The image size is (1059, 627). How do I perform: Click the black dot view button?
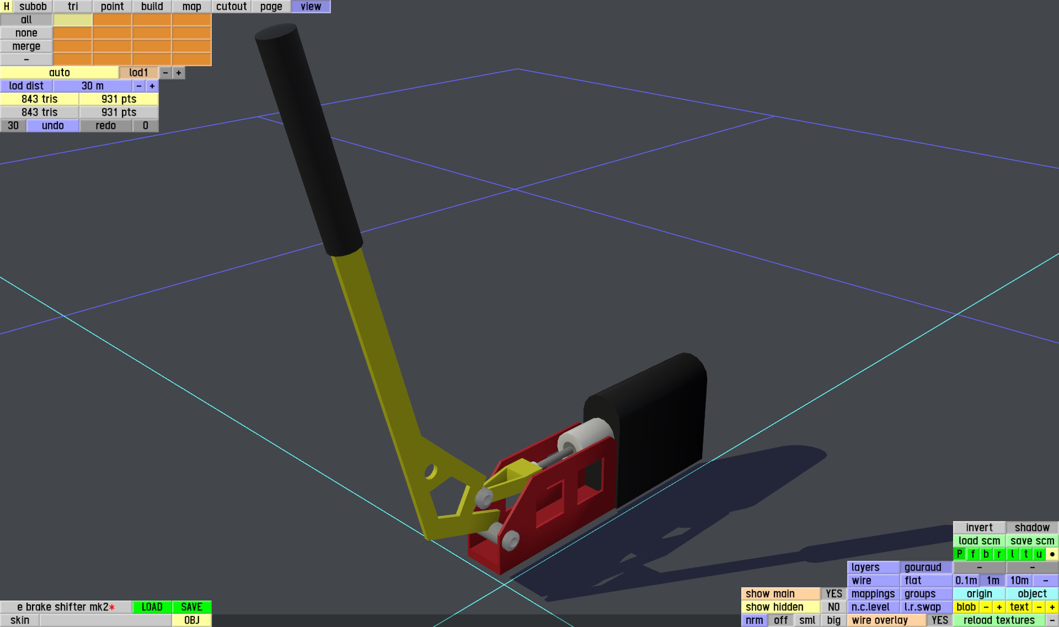coord(1052,554)
